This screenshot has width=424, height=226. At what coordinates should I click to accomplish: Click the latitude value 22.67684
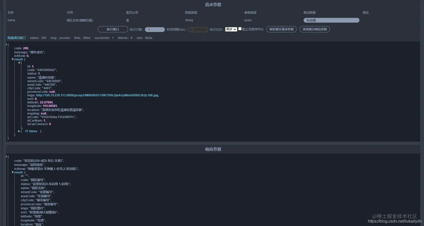[x=46, y=102]
